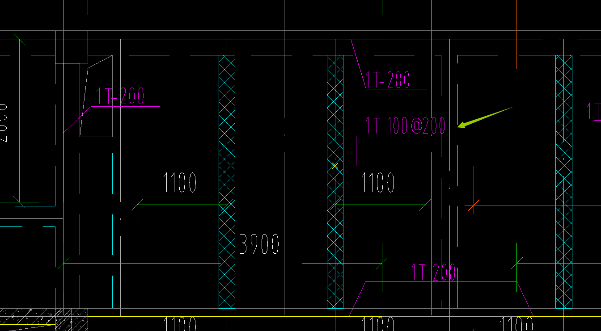The image size is (601, 331).
Task: Click the yellow X snap marker on the hatched strip
Action: coord(335,166)
